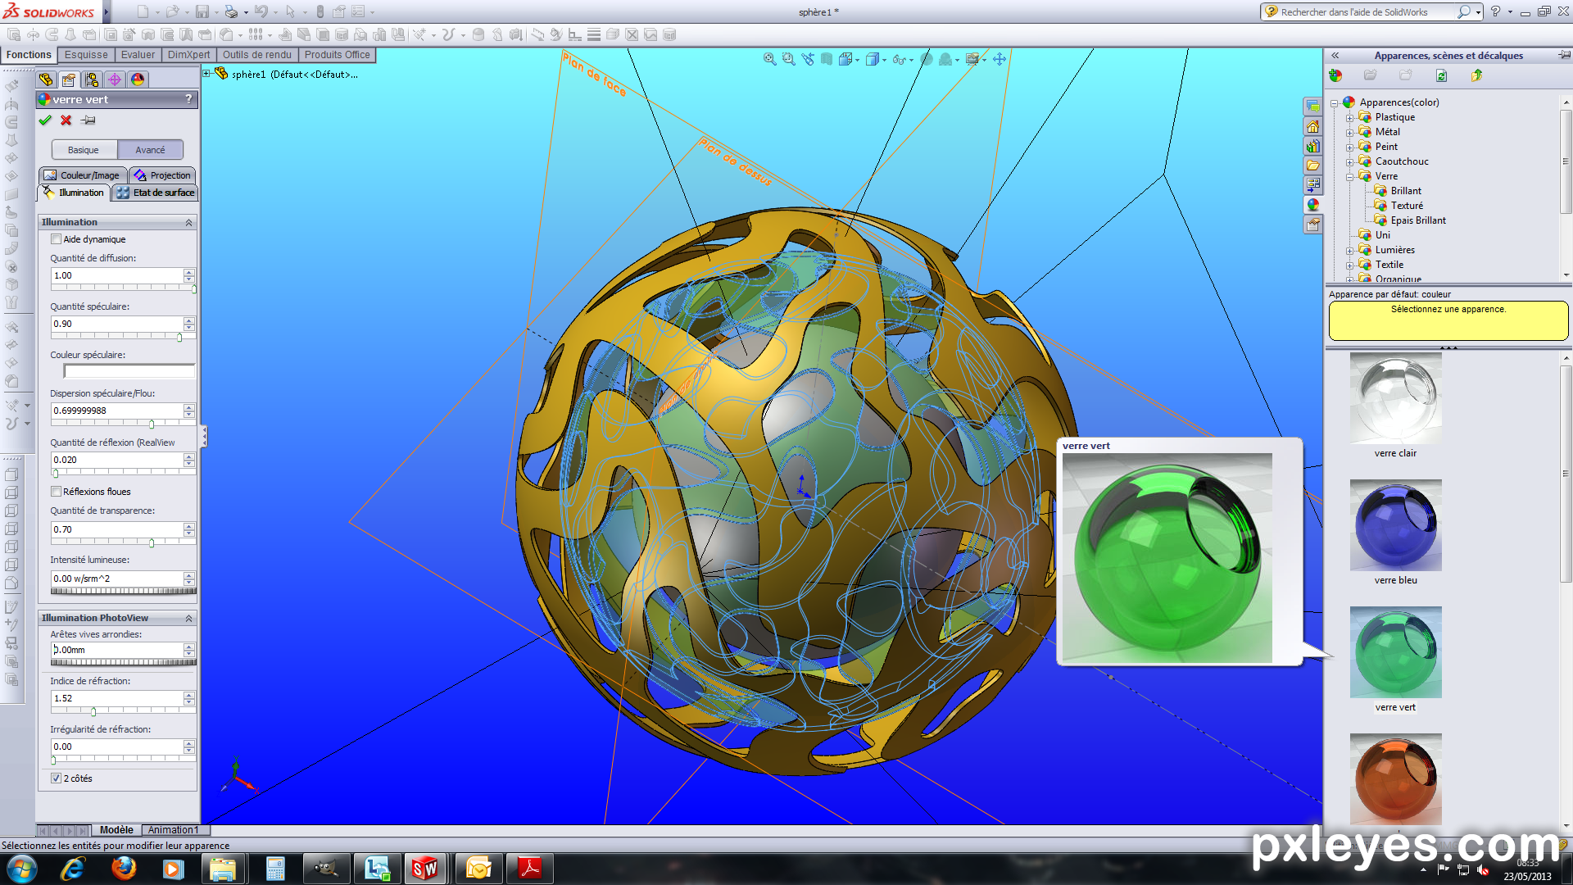
Task: Expand the Métal folder in appearances tree
Action: click(1349, 133)
